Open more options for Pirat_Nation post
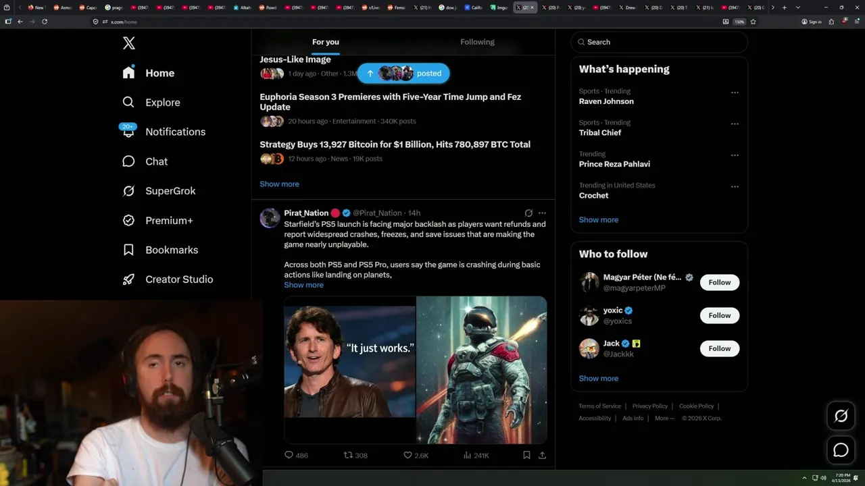The height and width of the screenshot is (486, 865). pos(542,213)
